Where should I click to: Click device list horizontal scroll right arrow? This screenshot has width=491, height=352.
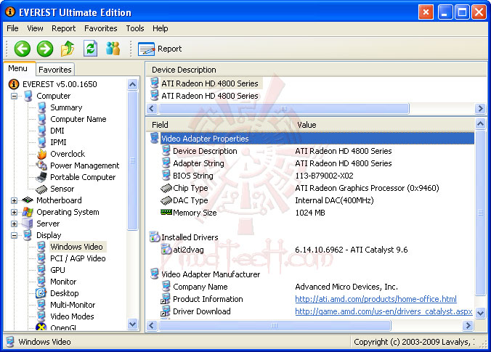pos(480,109)
